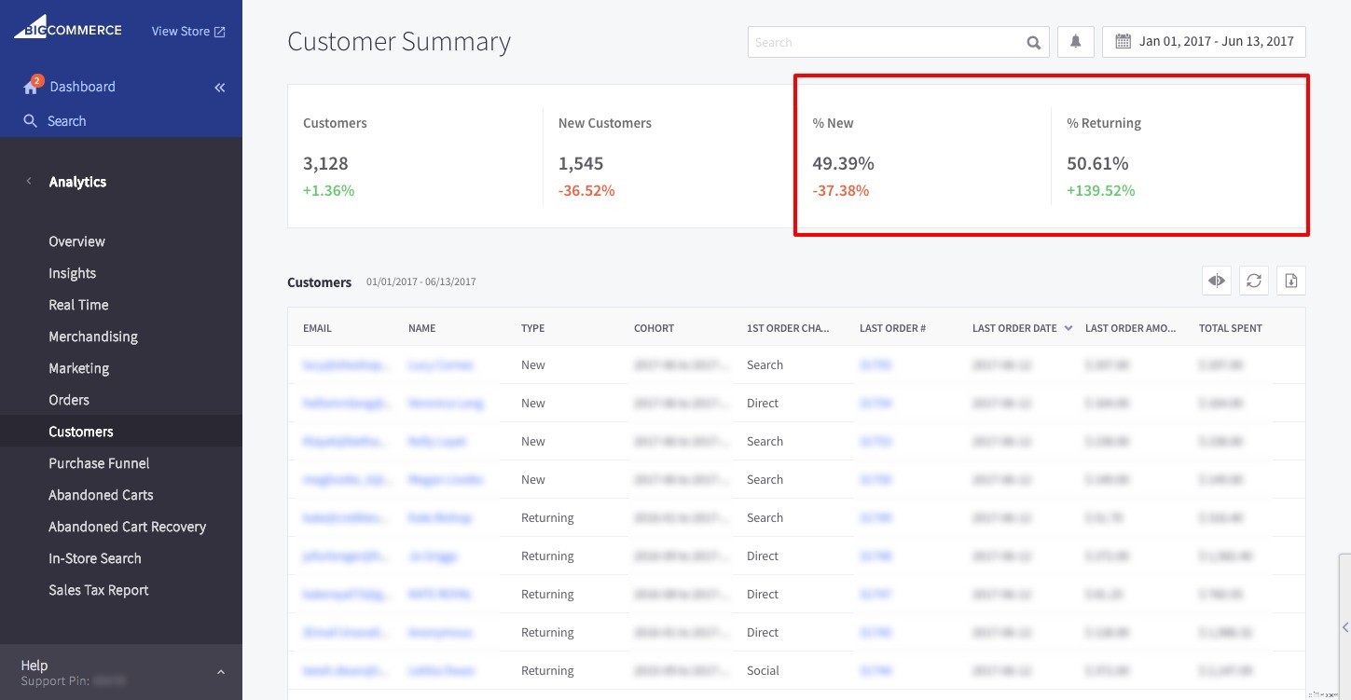The image size is (1351, 700).
Task: Refresh the Customers table
Action: click(x=1253, y=280)
